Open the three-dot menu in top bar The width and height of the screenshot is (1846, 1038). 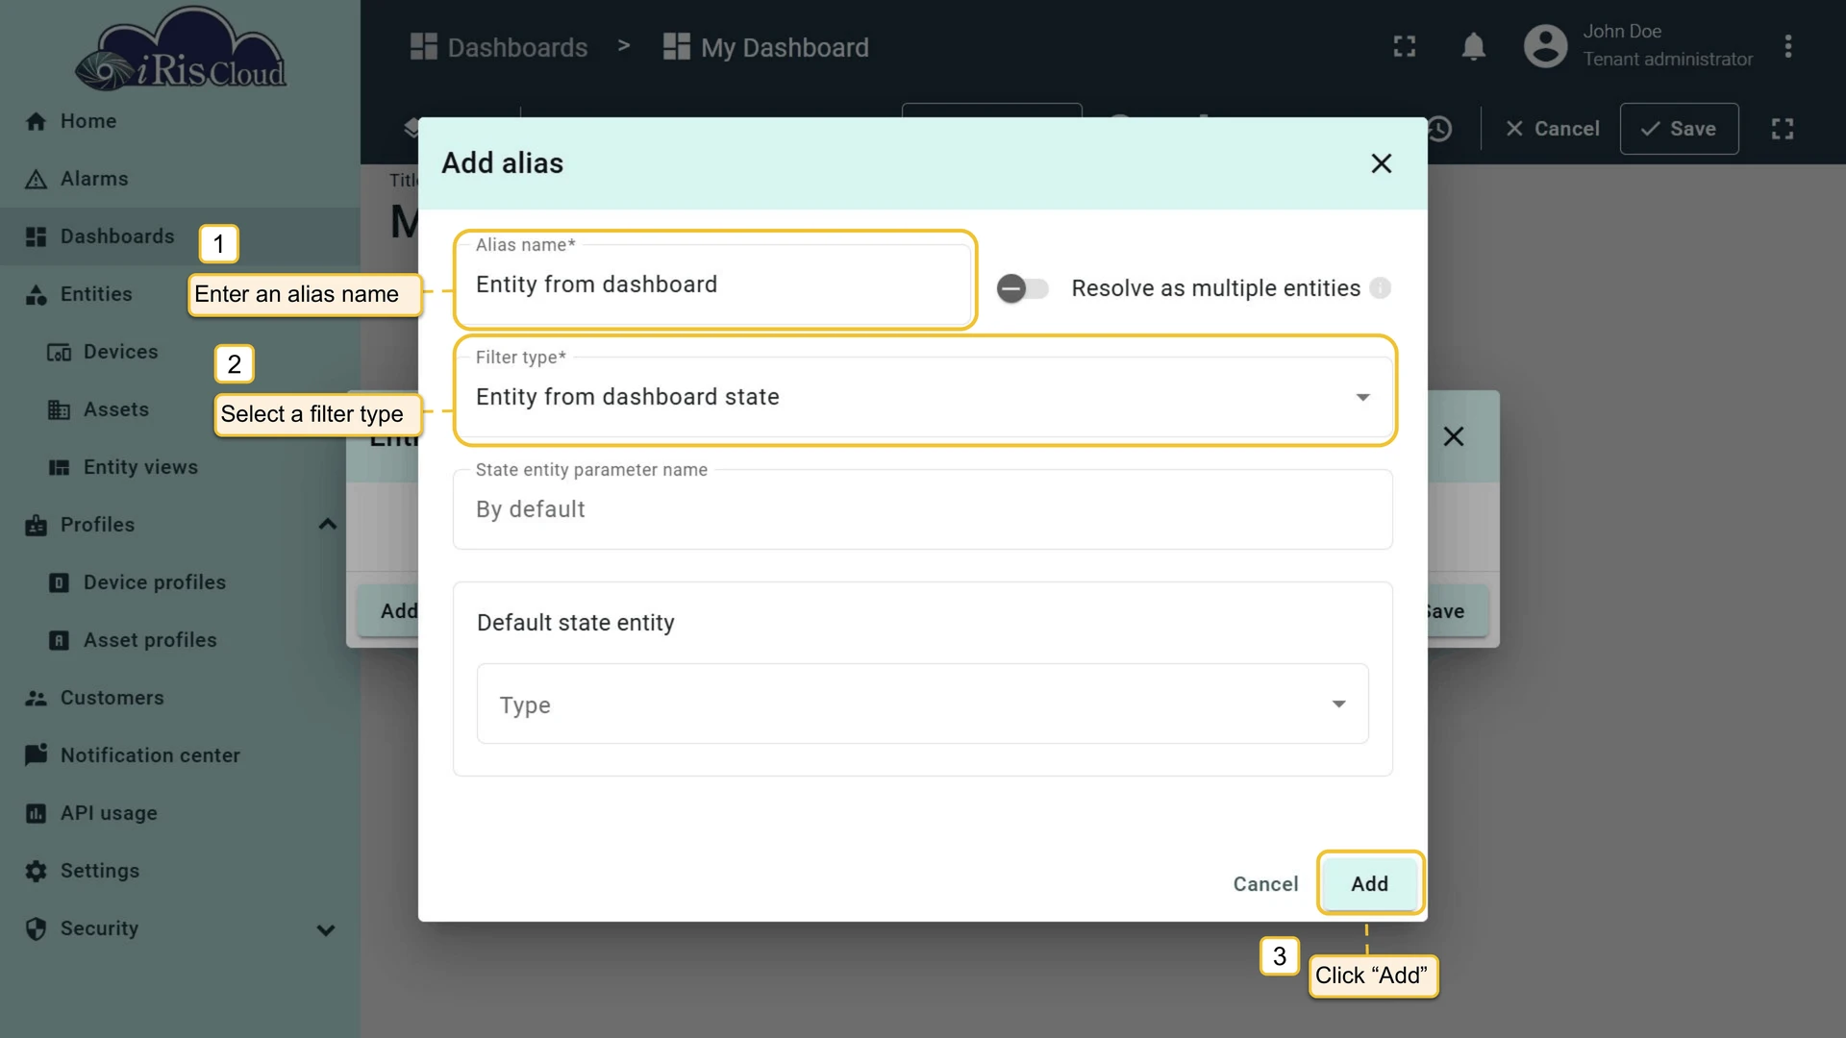pyautogui.click(x=1788, y=46)
